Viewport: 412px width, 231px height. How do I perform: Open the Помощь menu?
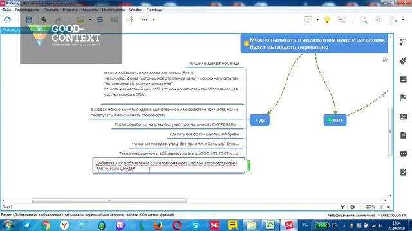[154, 10]
